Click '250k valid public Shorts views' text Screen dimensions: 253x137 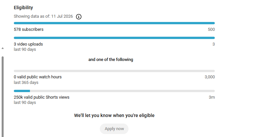pos(42,97)
